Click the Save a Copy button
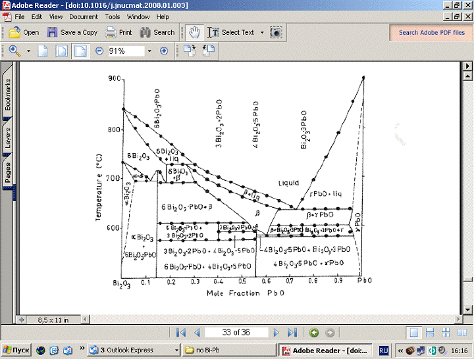474x359 pixels. [x=72, y=32]
